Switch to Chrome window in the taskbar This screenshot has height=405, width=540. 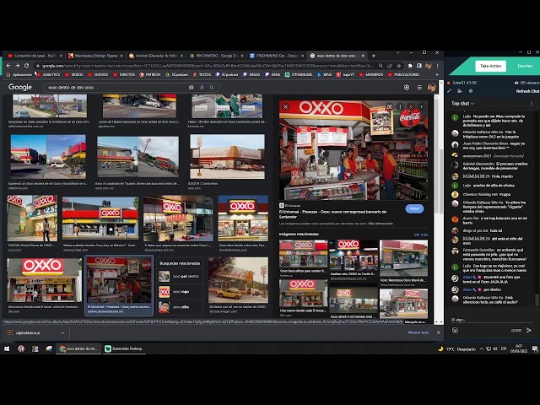[78, 348]
